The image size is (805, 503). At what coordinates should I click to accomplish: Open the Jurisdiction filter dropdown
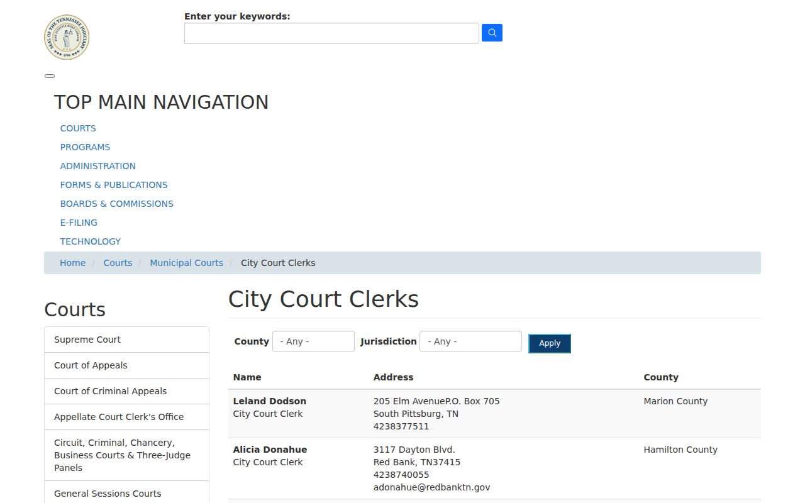click(x=470, y=341)
